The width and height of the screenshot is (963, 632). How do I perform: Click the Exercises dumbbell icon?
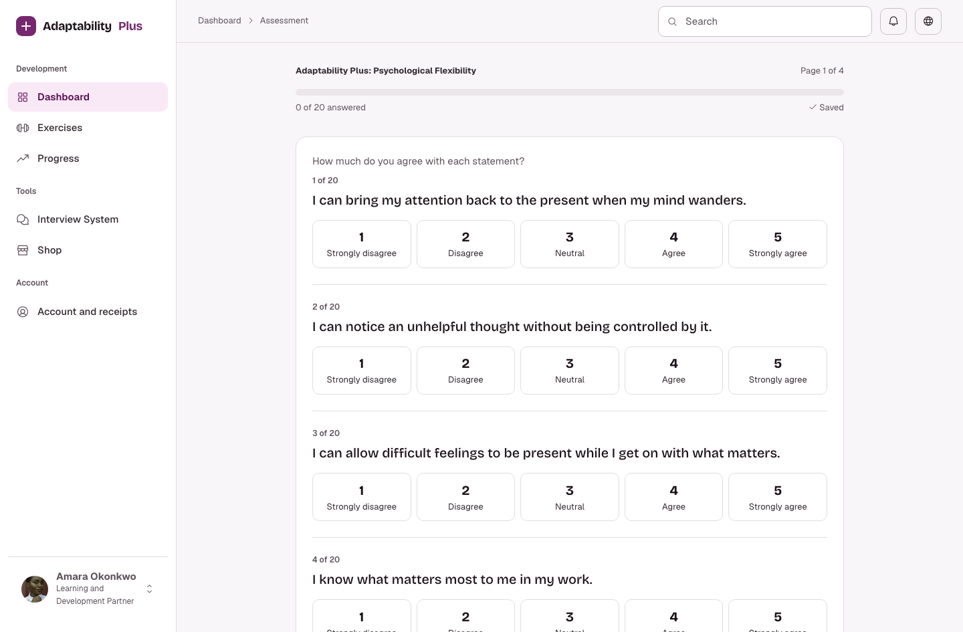(23, 128)
